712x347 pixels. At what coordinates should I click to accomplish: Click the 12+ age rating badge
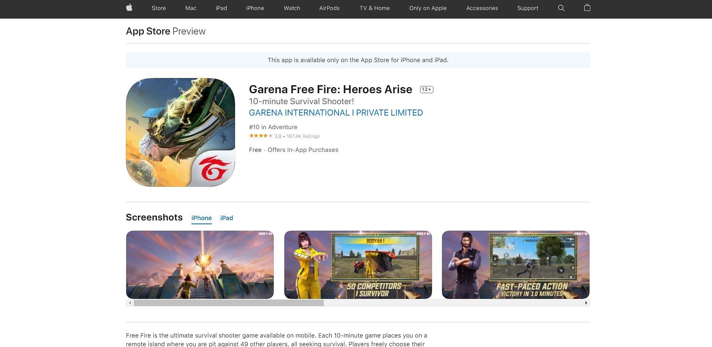(426, 89)
